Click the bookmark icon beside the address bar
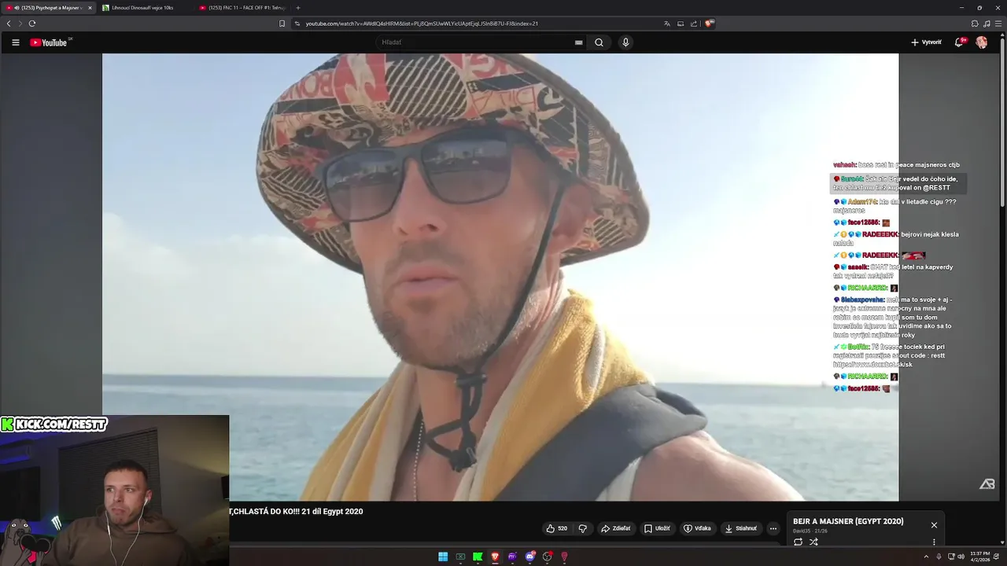 pyautogui.click(x=282, y=24)
